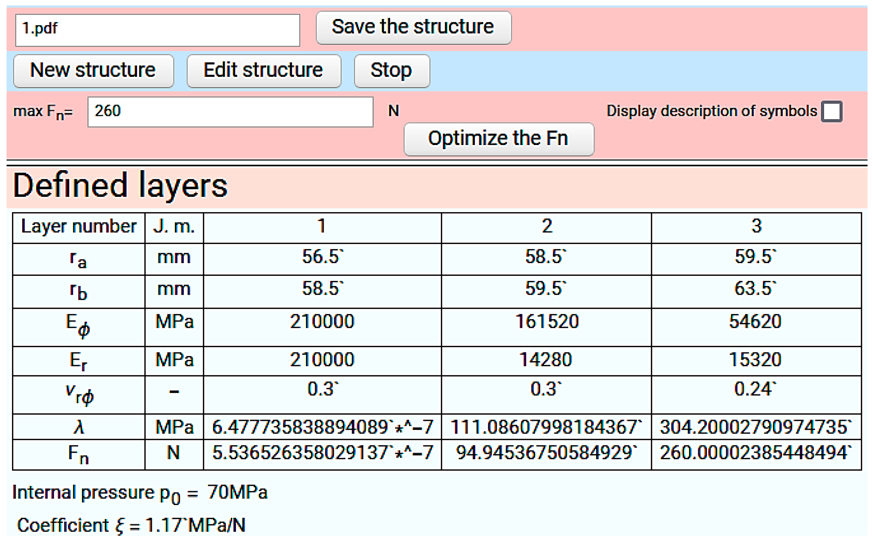
Task: Click the 14280 Er cell
Action: [546, 360]
